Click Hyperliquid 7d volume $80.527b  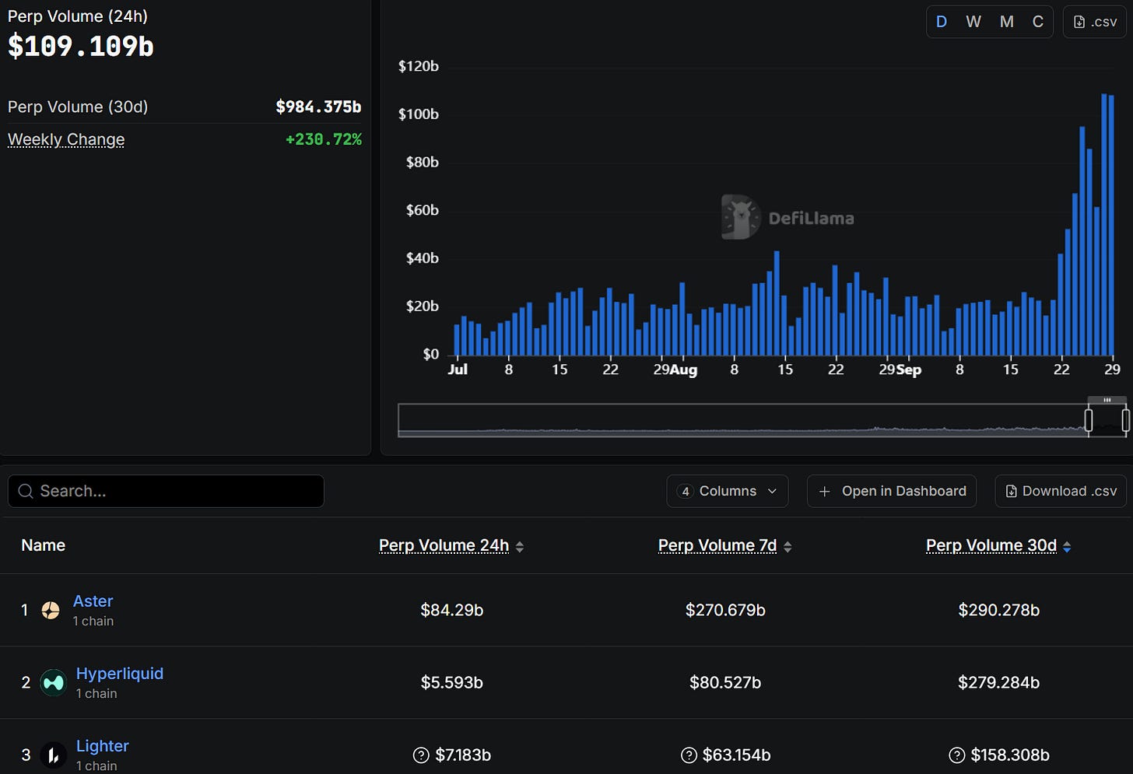coord(725,683)
